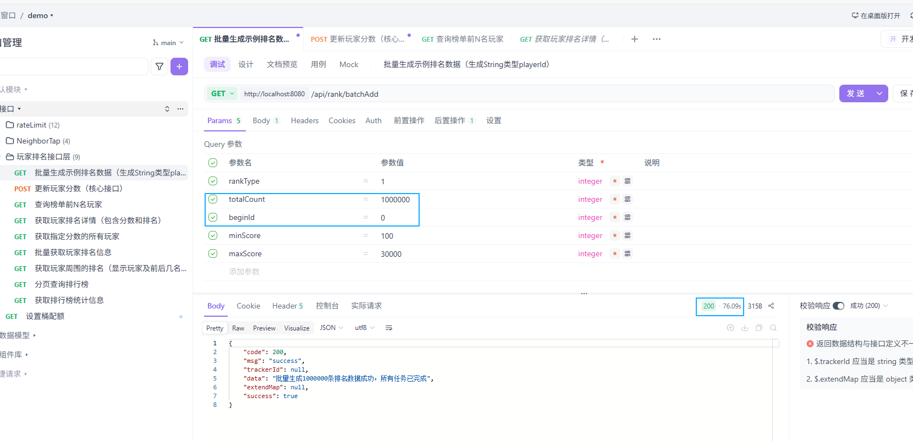Screen dimensions: 913x441
Task: Expand the 组件库 section
Action: point(14,355)
